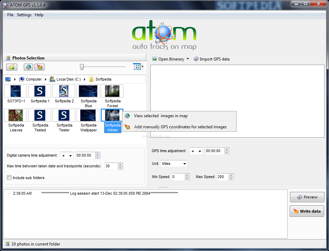The height and width of the screenshot is (251, 329).
Task: Click the digital camera time adjustment field
Action: pos(86,156)
